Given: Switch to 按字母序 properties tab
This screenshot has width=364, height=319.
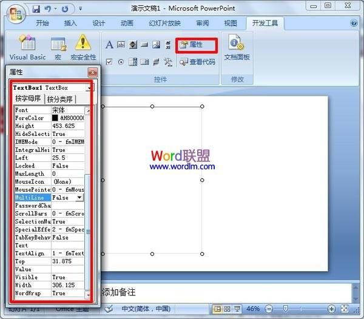Looking at the screenshot, I should coord(28,98).
